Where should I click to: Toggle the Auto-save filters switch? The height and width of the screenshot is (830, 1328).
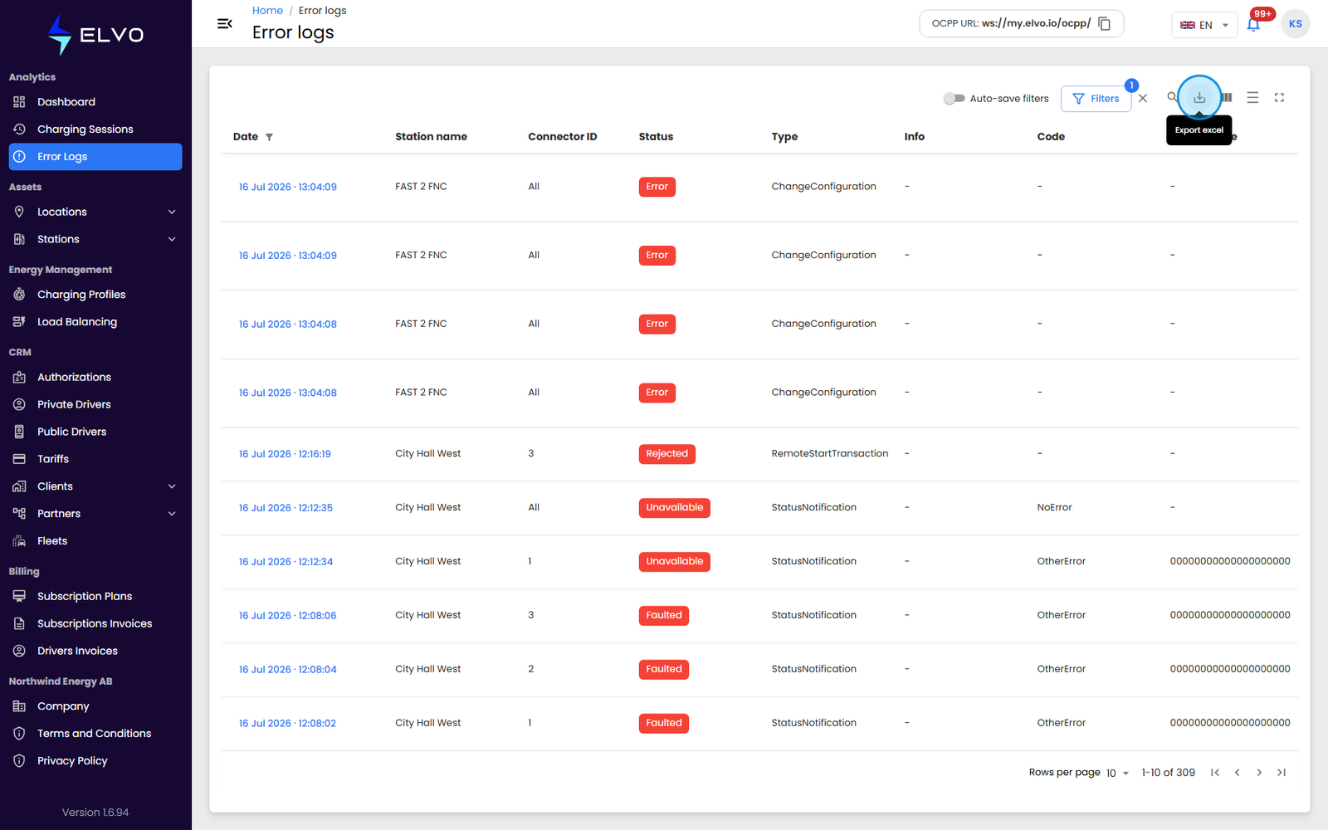point(954,98)
